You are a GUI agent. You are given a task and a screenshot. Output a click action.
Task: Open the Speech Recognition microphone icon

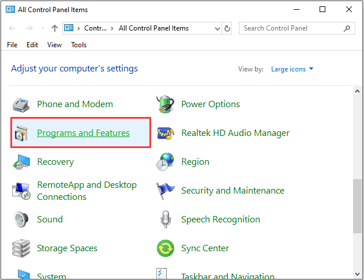(x=166, y=220)
